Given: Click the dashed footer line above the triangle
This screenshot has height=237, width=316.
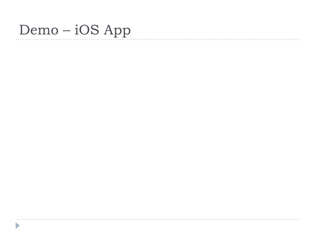Looking at the screenshot, I should pyautogui.click(x=158, y=219).
